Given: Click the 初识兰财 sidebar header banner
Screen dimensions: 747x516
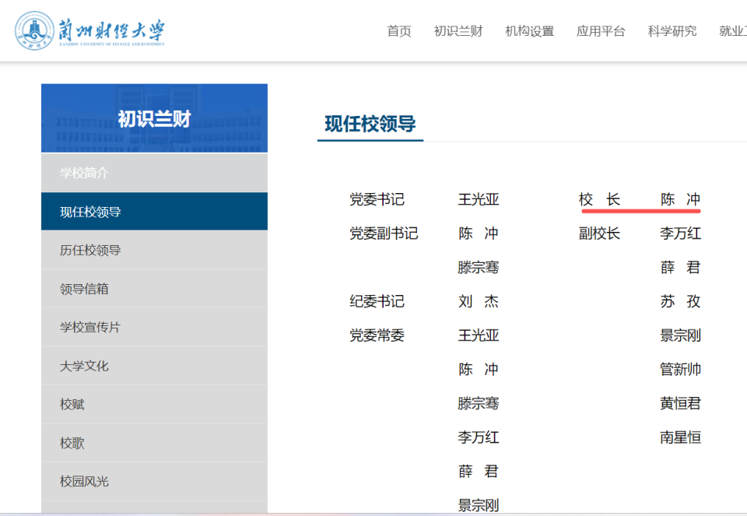Looking at the screenshot, I should tap(154, 118).
